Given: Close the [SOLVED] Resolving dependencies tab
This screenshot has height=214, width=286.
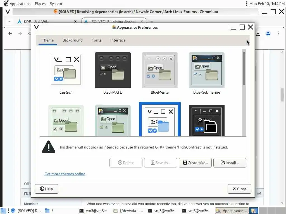Looking at the screenshot, I should coord(142,21).
